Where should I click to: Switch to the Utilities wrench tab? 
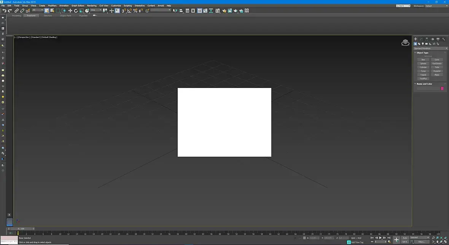[x=444, y=39]
